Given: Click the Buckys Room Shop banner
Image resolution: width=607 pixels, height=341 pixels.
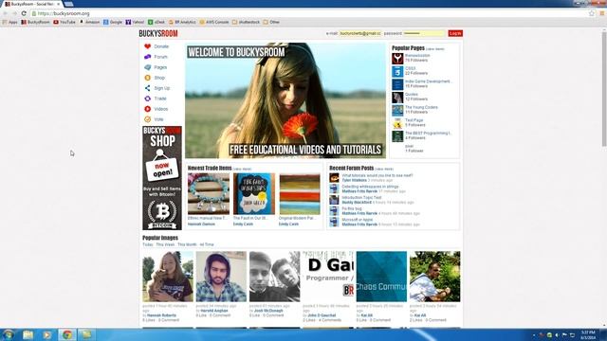Looking at the screenshot, I should [x=162, y=178].
